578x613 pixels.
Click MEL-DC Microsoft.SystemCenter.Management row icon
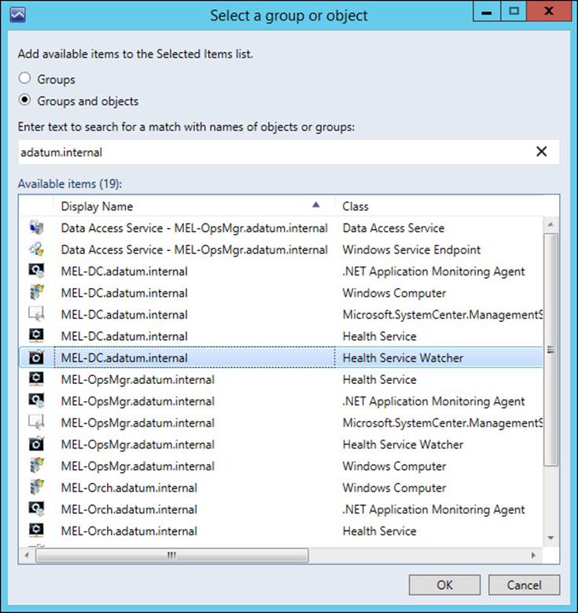pyautogui.click(x=36, y=314)
